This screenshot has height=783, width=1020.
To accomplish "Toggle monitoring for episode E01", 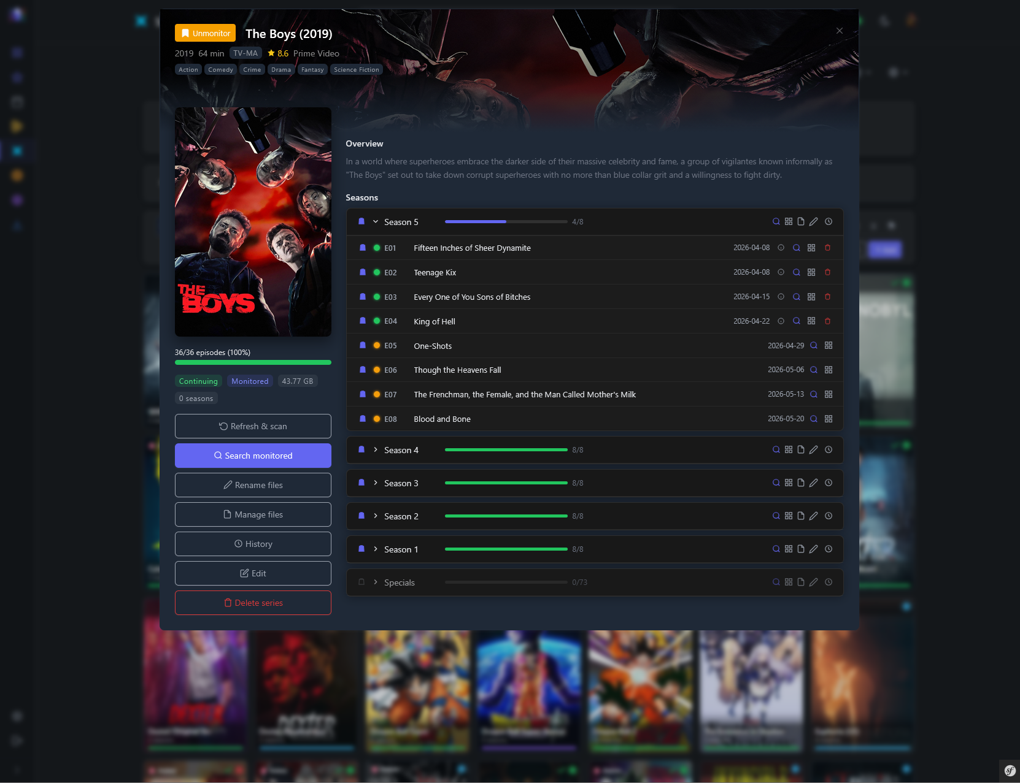I will tap(363, 248).
